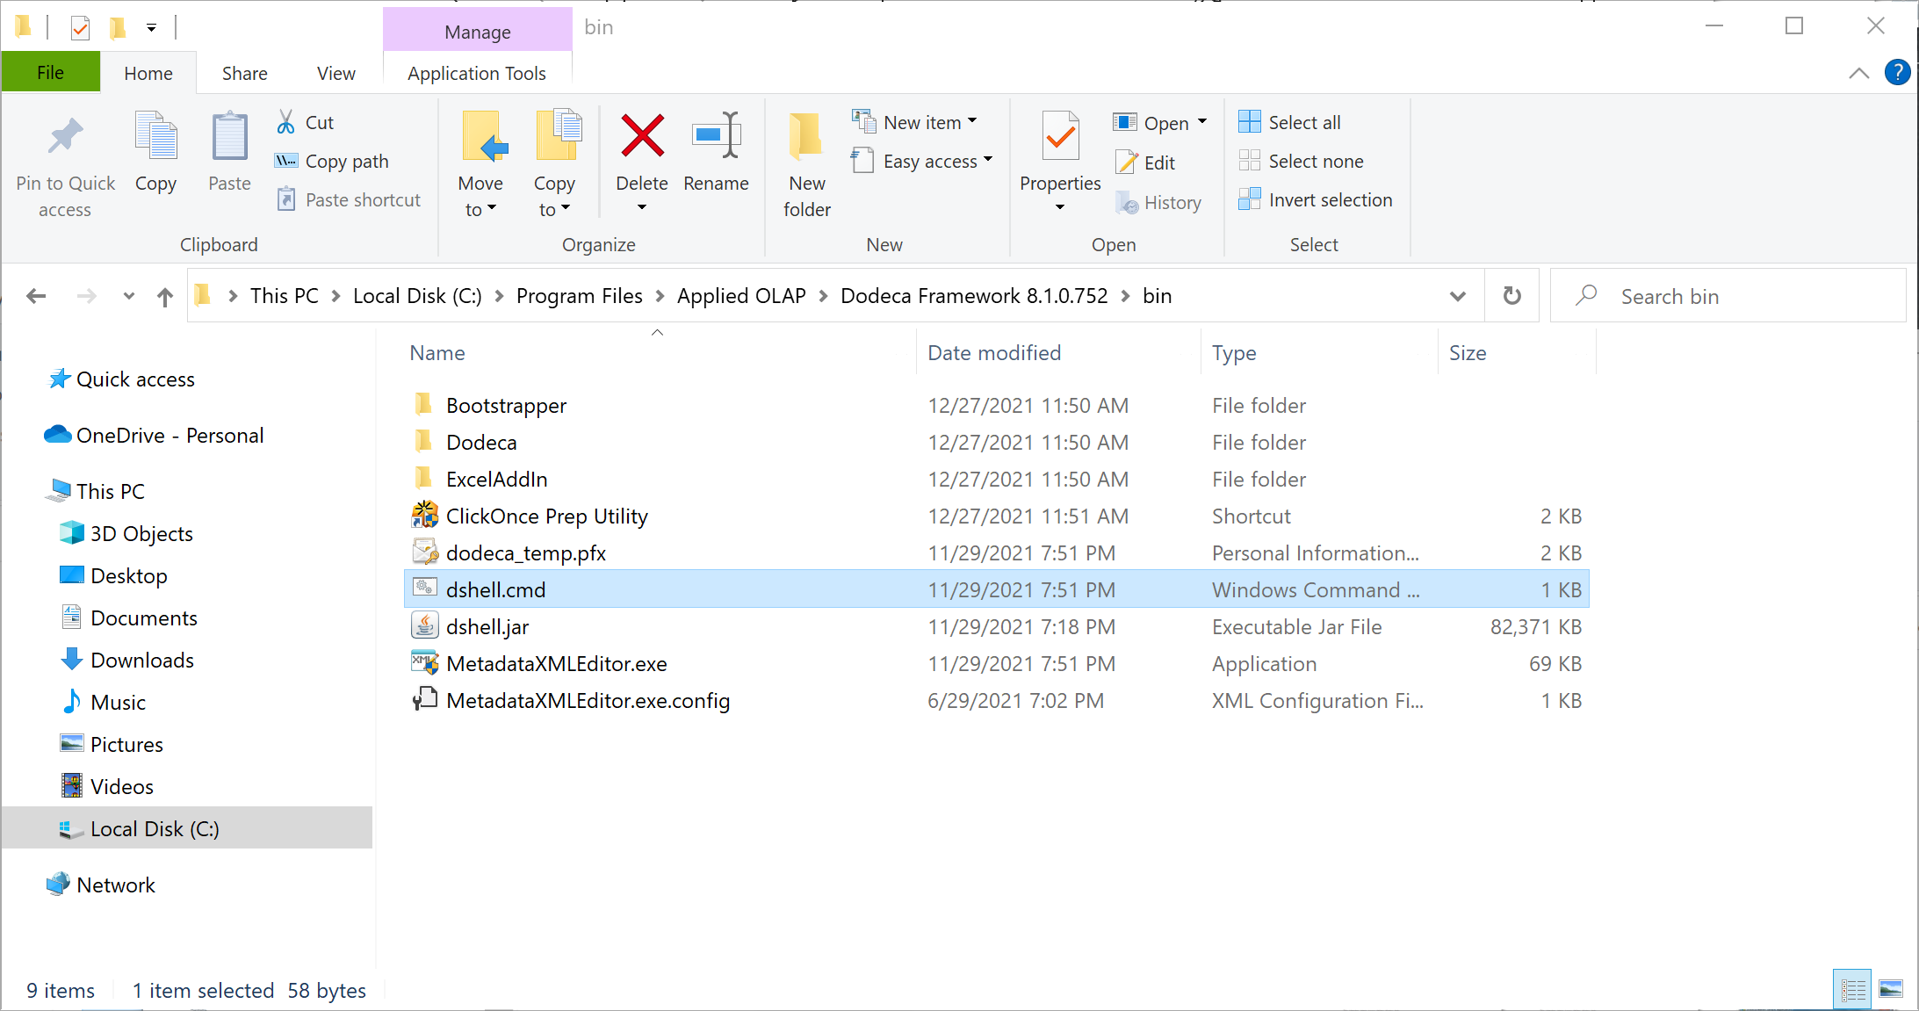The width and height of the screenshot is (1919, 1011).
Task: Expand address bar history dropdown
Action: 1457,296
